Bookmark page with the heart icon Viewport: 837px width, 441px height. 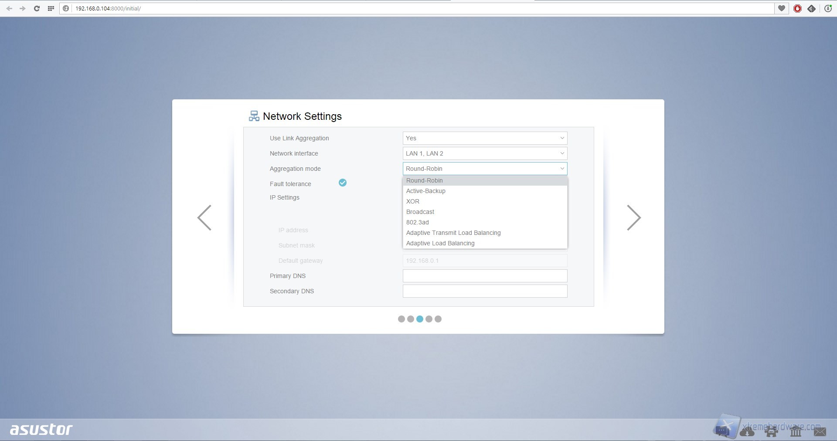coord(782,8)
